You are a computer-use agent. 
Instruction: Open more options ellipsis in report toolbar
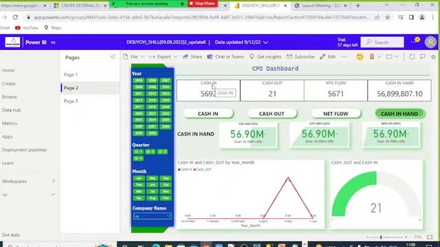[x=344, y=57]
